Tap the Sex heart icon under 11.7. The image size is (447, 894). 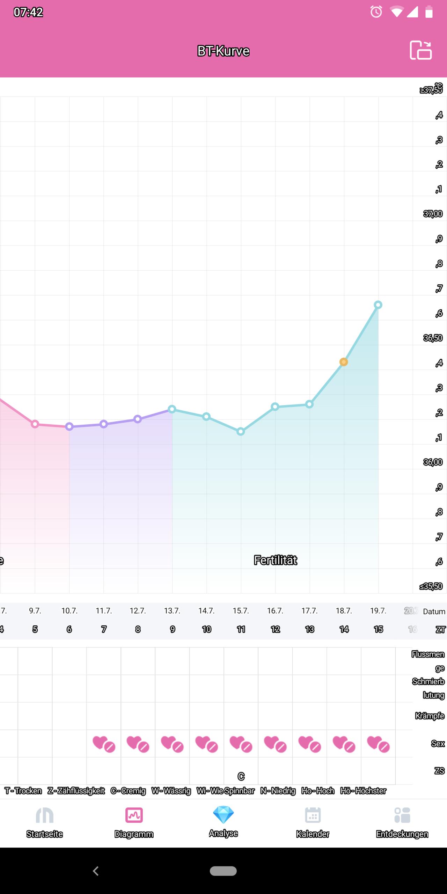coord(104,744)
